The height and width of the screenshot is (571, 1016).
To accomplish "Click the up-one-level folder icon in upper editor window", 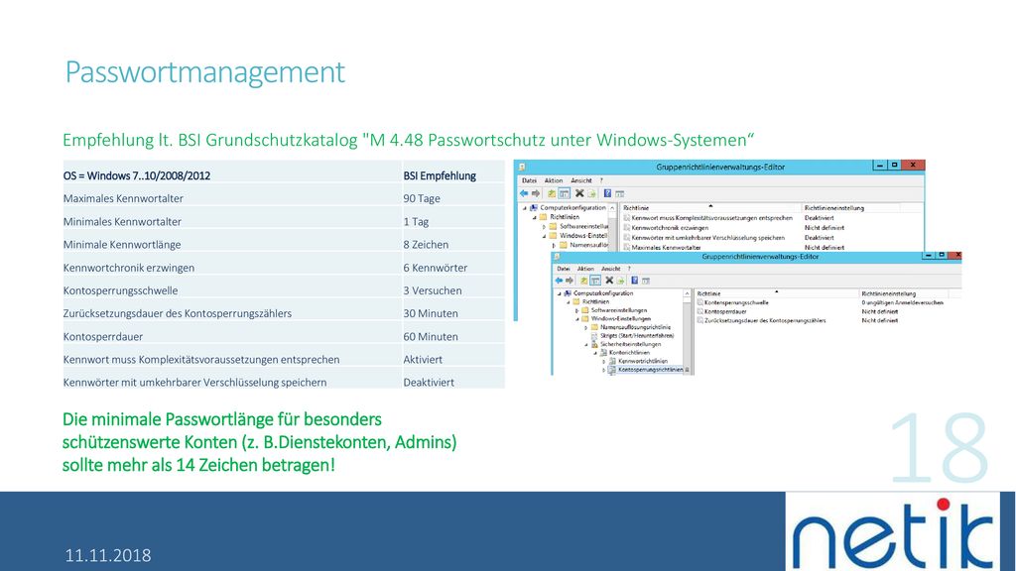I will [x=552, y=193].
